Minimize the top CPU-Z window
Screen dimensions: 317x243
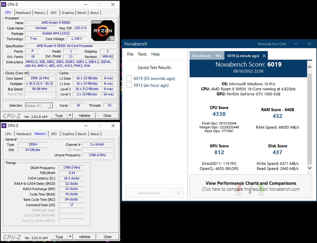click(86, 5)
